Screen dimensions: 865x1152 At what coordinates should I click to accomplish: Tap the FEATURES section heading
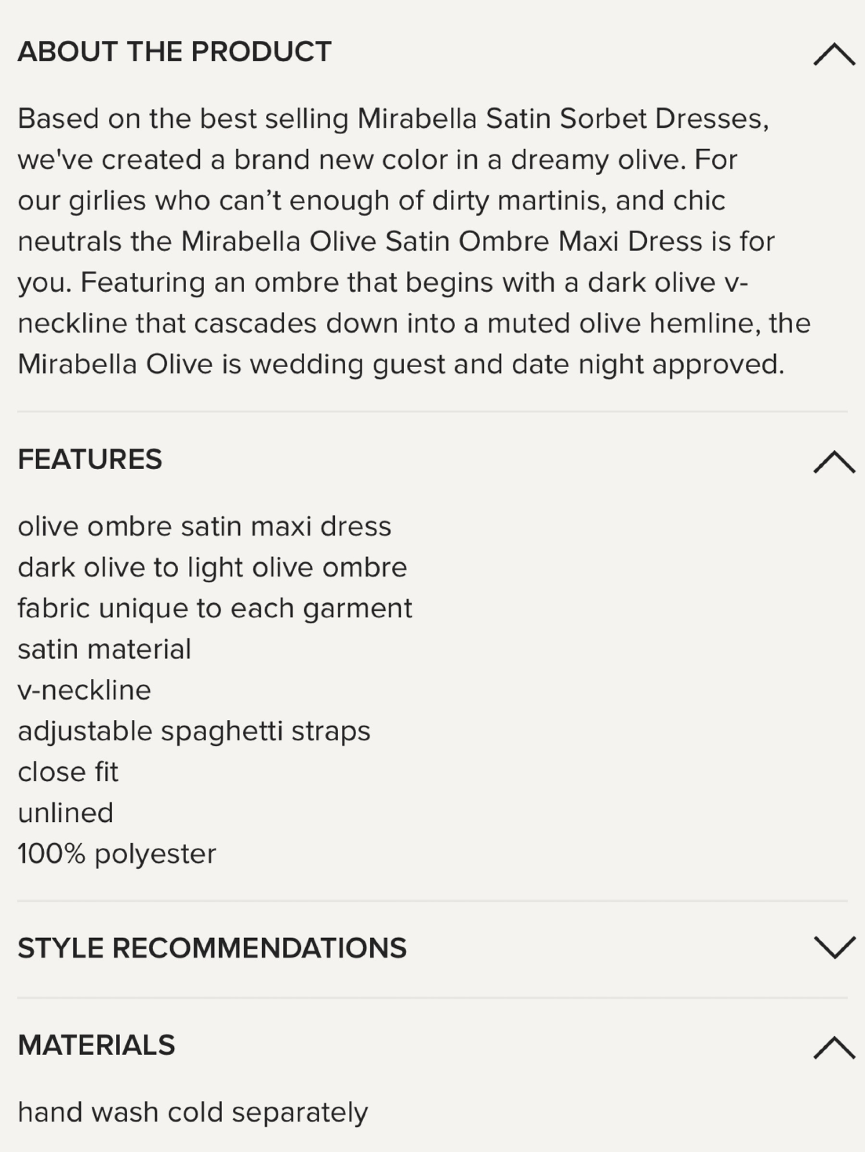(89, 459)
